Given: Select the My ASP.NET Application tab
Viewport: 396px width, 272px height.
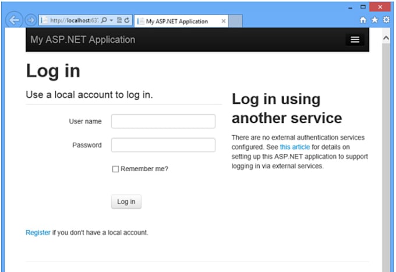Looking at the screenshot, I should click(x=181, y=21).
